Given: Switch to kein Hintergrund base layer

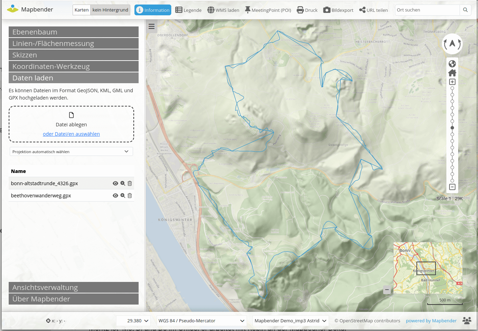Looking at the screenshot, I should click(x=110, y=10).
